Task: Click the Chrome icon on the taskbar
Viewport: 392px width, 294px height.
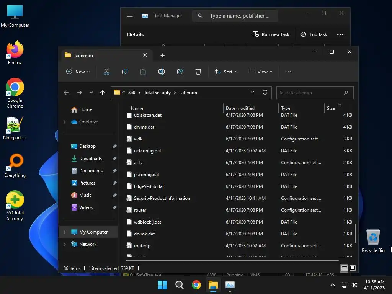Action: tap(196, 285)
